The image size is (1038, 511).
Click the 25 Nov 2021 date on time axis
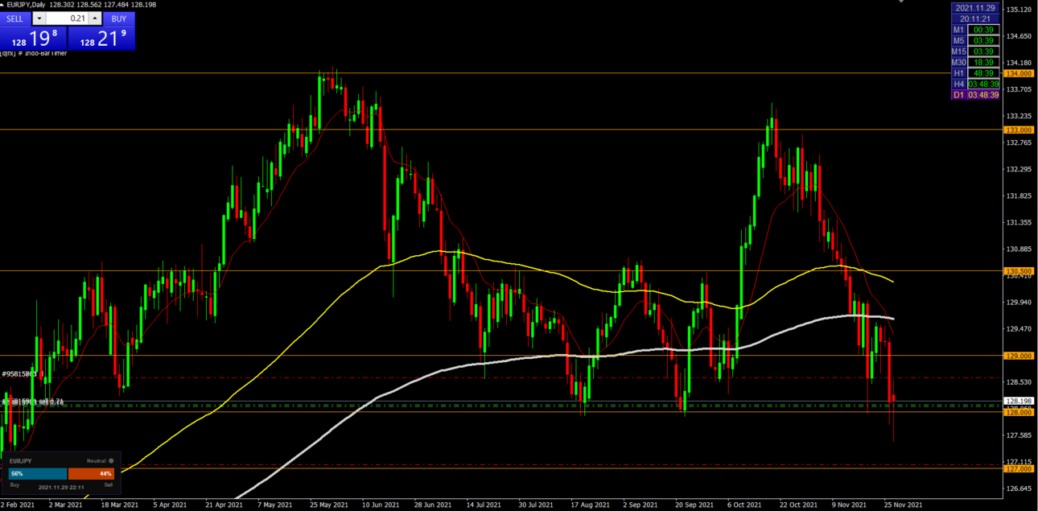(x=904, y=505)
